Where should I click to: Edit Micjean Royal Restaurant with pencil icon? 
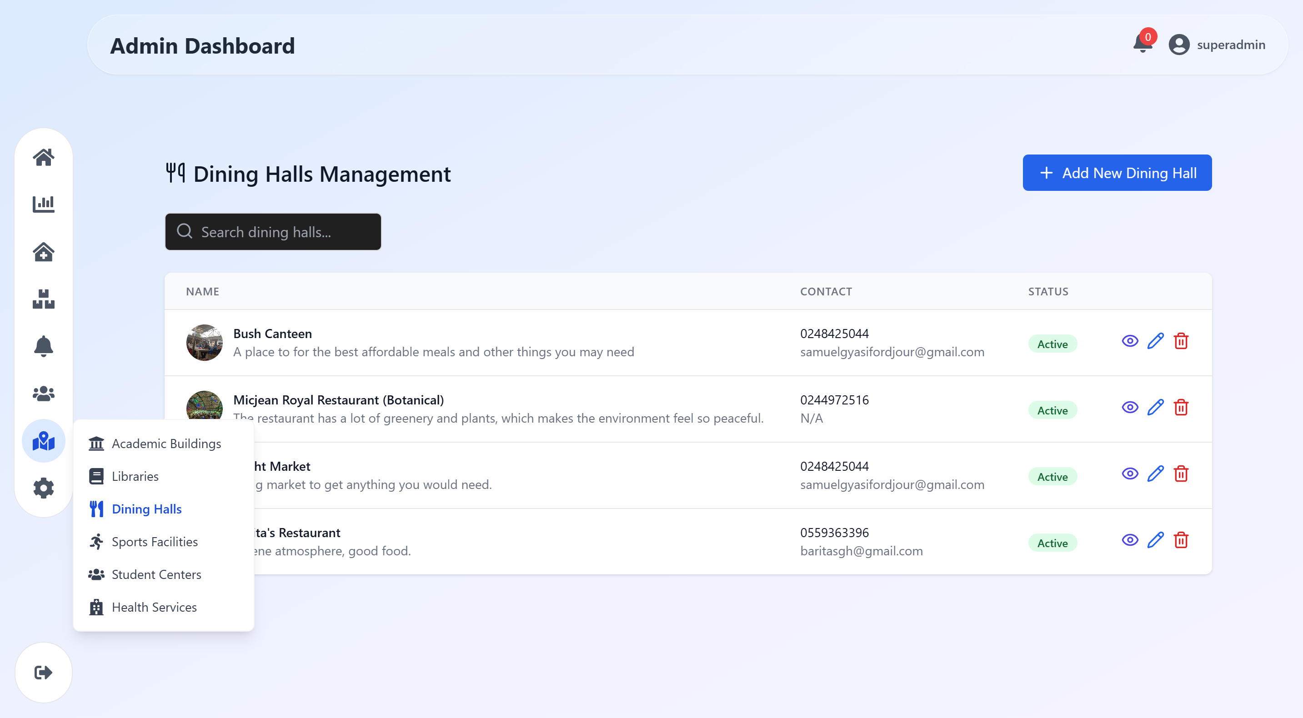(1155, 408)
